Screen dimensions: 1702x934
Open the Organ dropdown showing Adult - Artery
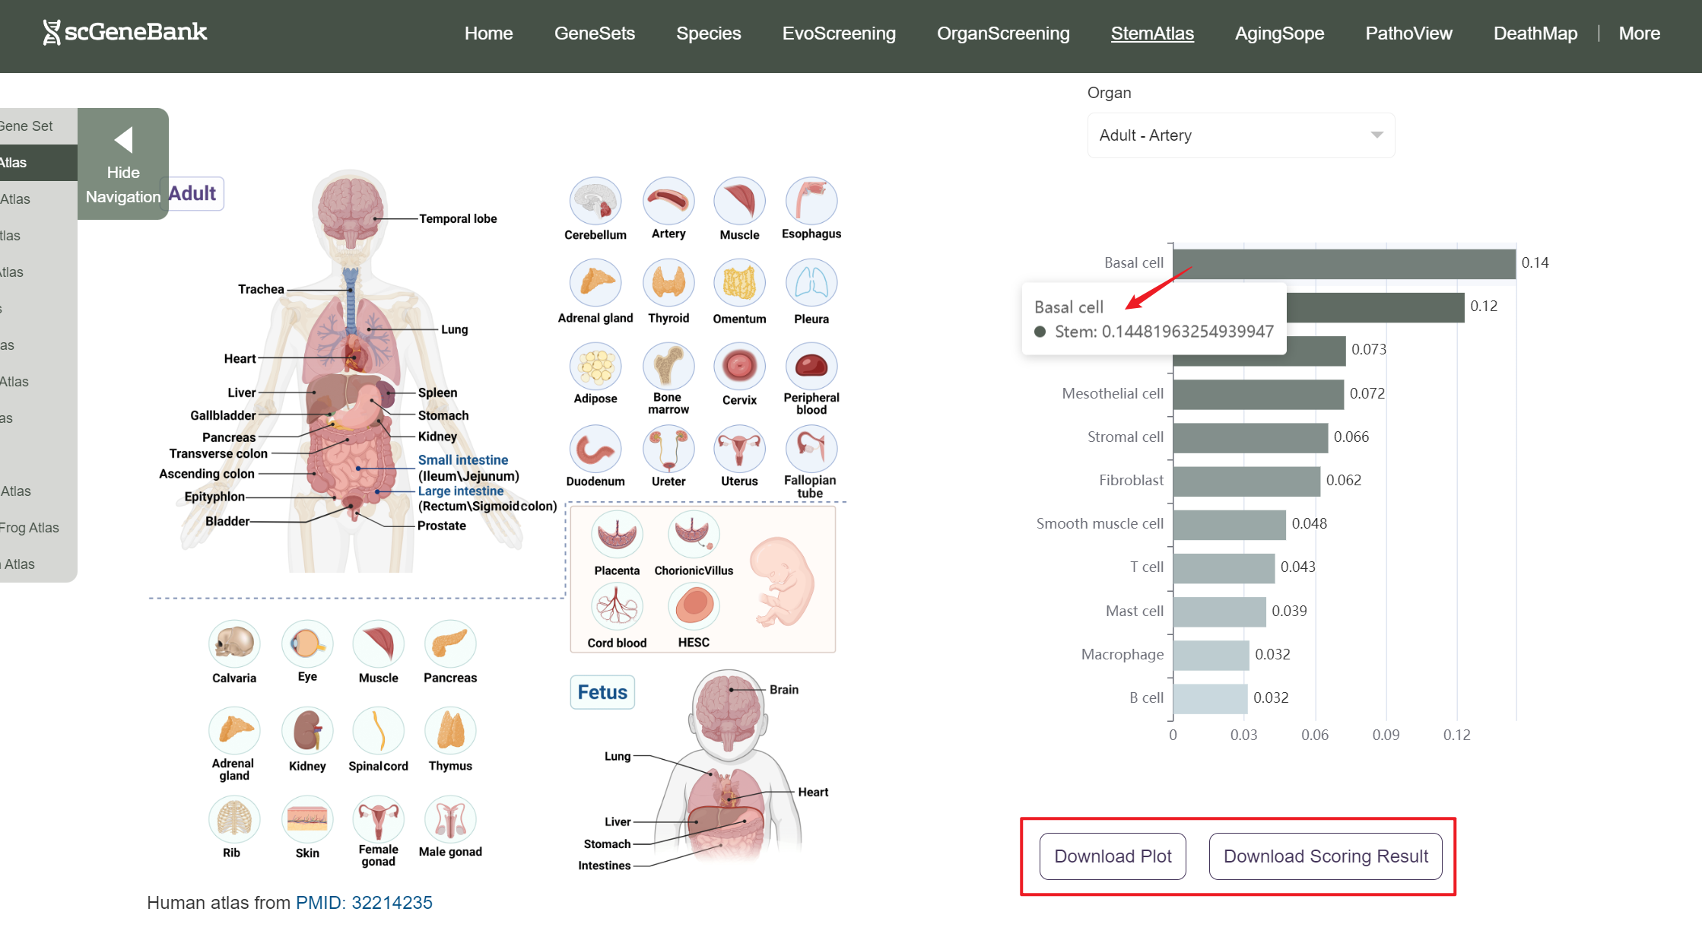point(1240,135)
